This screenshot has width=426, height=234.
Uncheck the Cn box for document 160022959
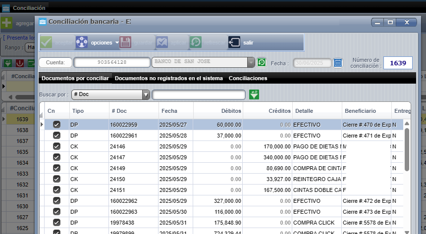(x=56, y=125)
